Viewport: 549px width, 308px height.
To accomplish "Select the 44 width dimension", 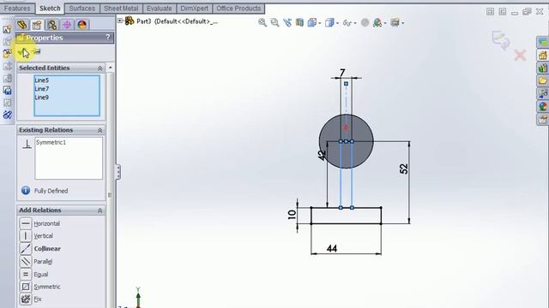I will click(x=332, y=248).
